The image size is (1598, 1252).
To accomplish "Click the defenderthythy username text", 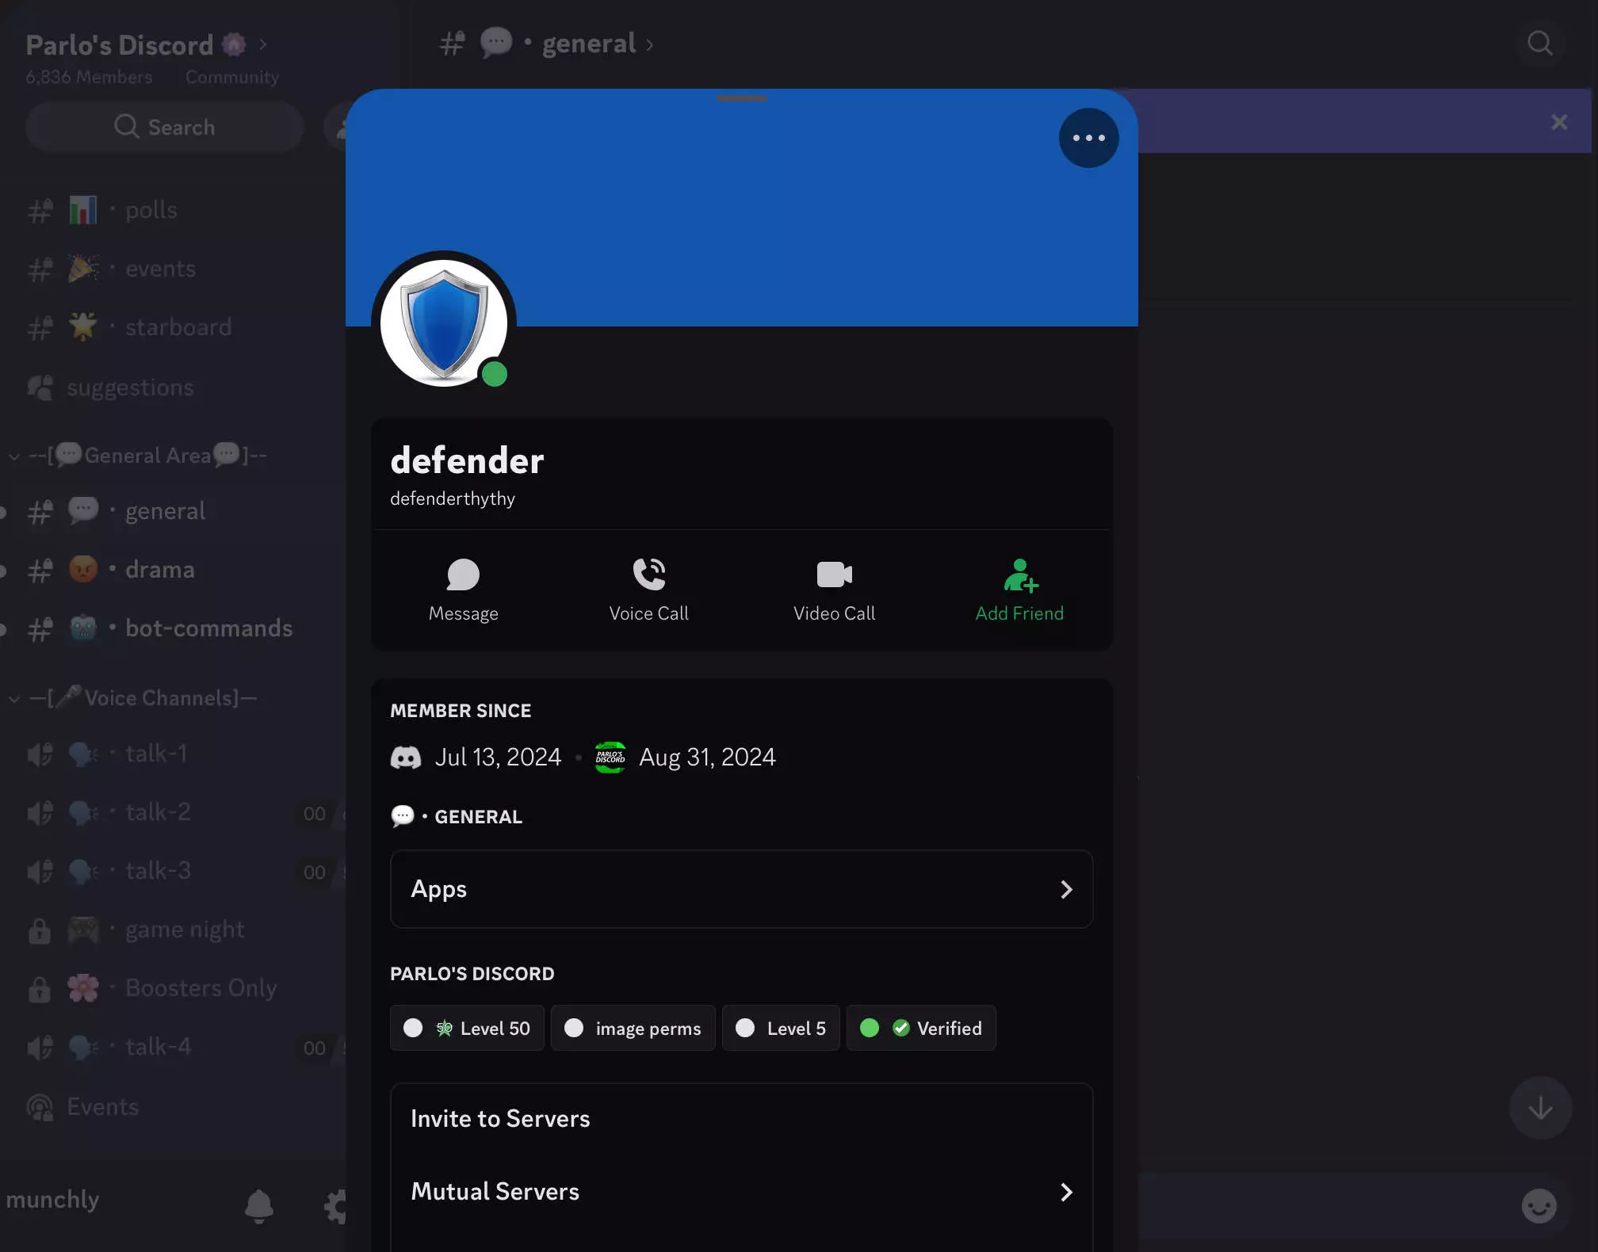I will [x=453, y=498].
